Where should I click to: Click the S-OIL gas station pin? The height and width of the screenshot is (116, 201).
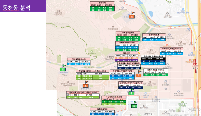(x=188, y=29)
